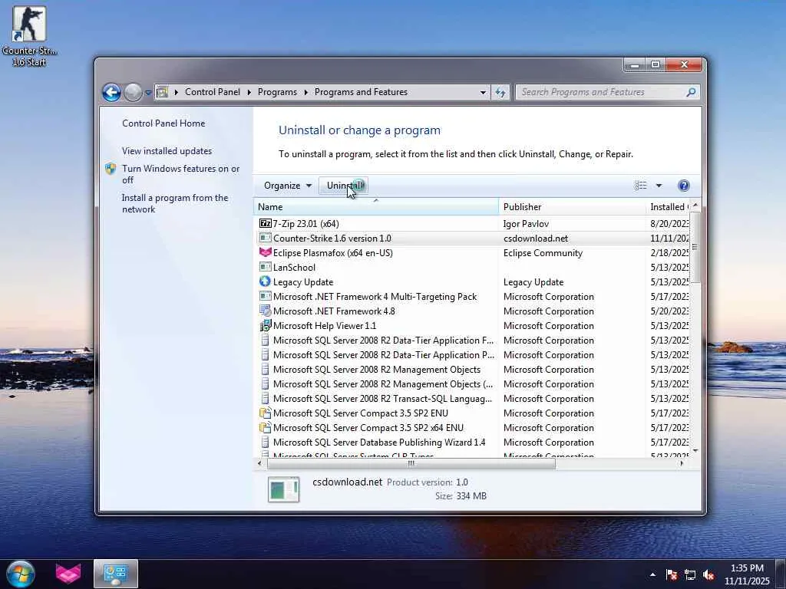The height and width of the screenshot is (589, 786).
Task: Click publisher csdownload.net in the list
Action: point(536,239)
